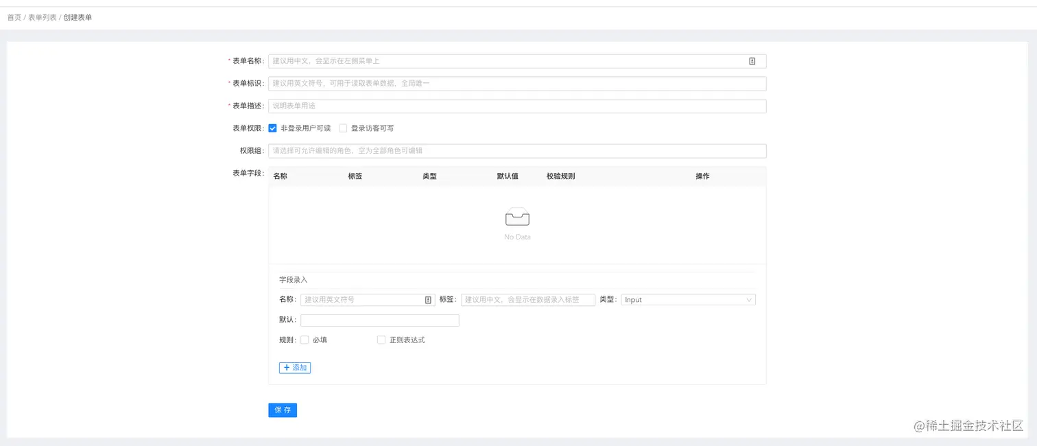Focus the 表单描述 input field
Screen dimensions: 1037x446
pos(517,106)
